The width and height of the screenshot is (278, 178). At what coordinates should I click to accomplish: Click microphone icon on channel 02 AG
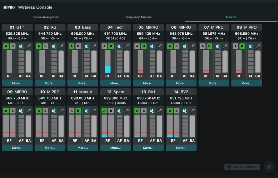pyautogui.click(x=61, y=46)
